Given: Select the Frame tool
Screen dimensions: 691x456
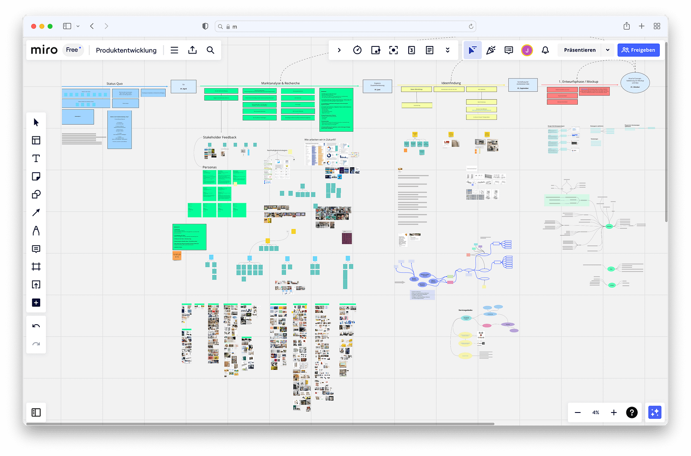Looking at the screenshot, I should pyautogui.click(x=36, y=266).
